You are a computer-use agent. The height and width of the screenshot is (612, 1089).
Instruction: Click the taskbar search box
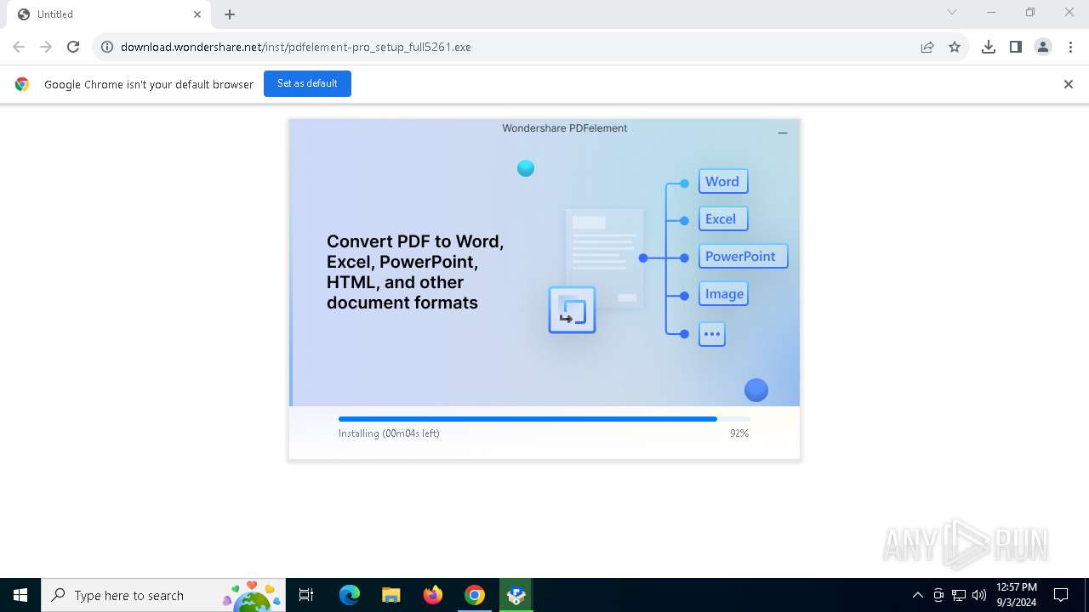(163, 595)
